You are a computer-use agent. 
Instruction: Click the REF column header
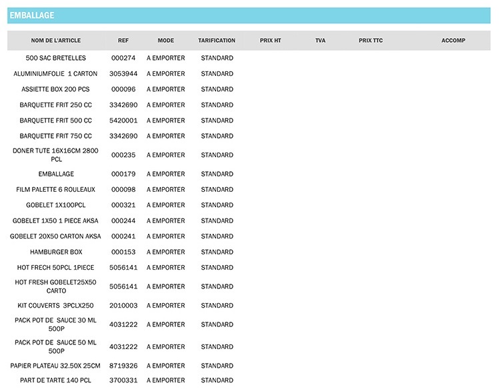[x=123, y=41]
